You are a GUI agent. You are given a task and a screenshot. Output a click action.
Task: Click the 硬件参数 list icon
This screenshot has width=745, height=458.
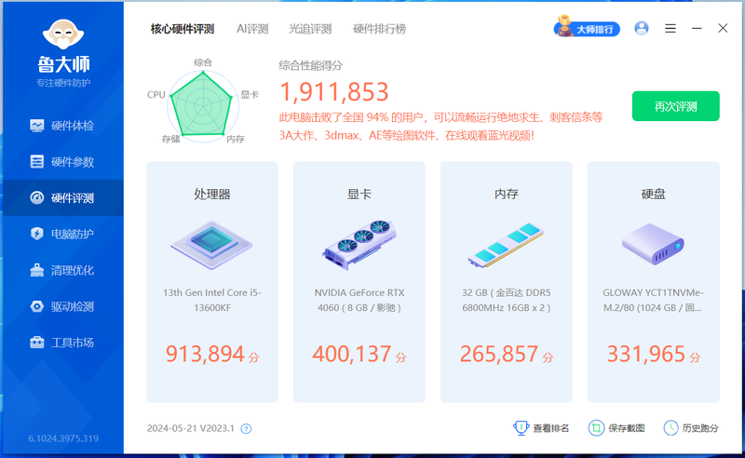tap(36, 162)
